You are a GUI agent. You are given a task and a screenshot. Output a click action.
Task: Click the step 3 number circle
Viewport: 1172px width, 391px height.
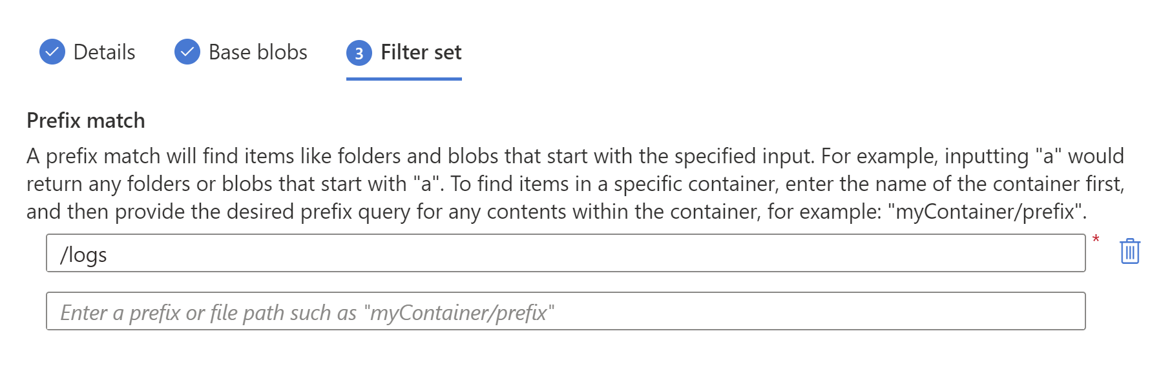[x=359, y=53]
